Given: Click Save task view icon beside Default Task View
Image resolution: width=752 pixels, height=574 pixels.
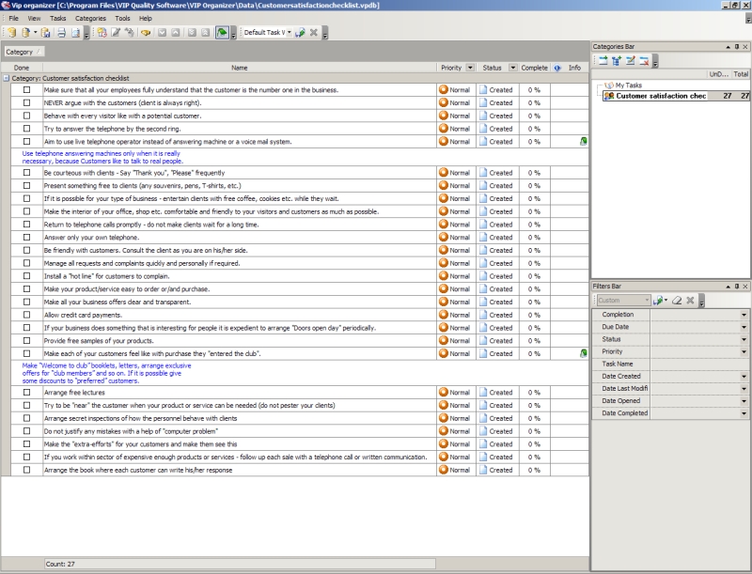Looking at the screenshot, I should 300,33.
